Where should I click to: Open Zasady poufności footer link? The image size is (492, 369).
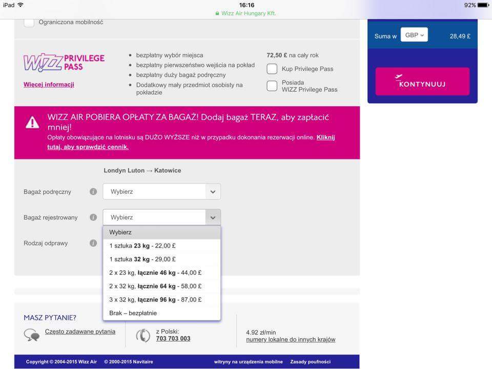pos(311,362)
